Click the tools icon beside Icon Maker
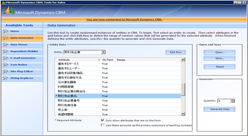248x136 pixels. pyautogui.click(x=5, y=65)
